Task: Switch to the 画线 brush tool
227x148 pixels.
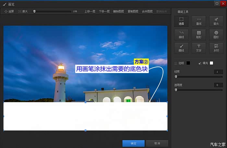Action: click(181, 48)
